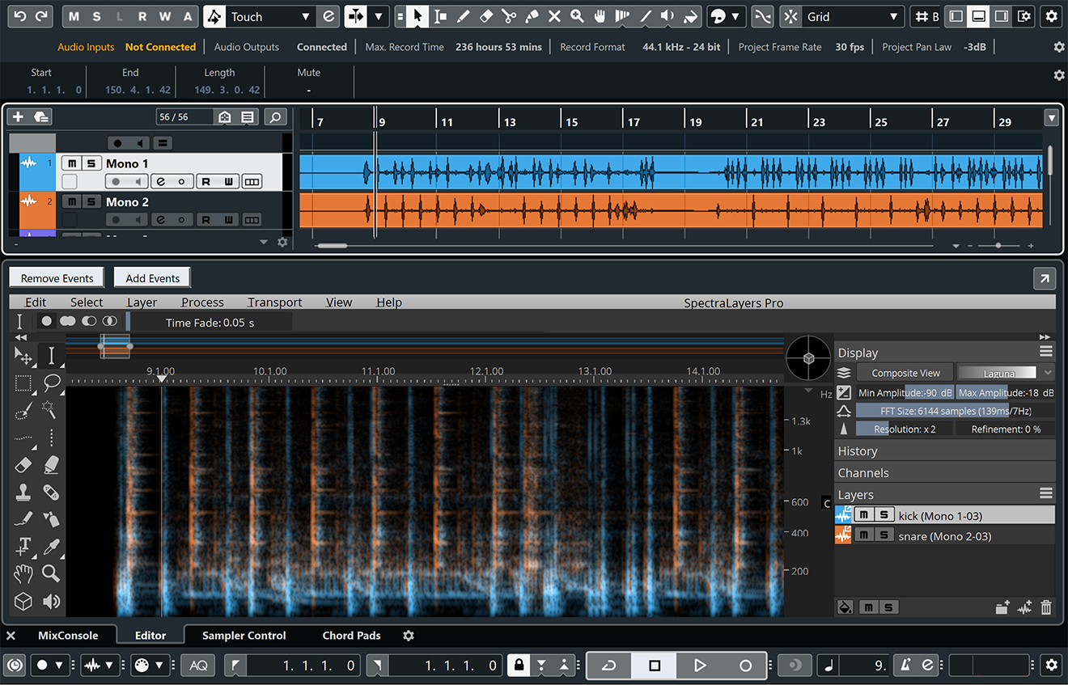The image size is (1068, 685).
Task: Click the Remove Events button
Action: tap(57, 278)
